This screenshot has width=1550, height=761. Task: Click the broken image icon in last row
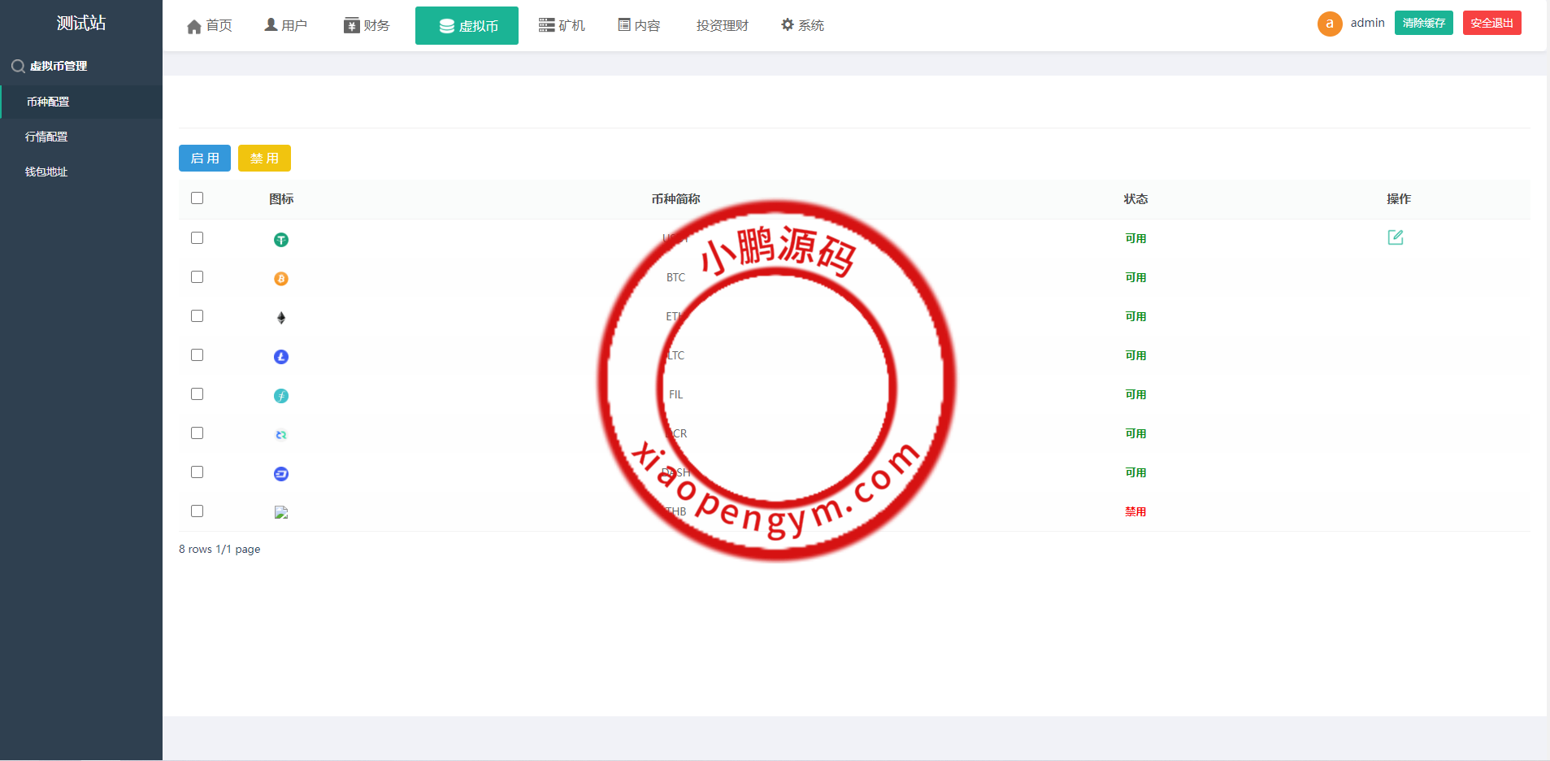point(281,512)
